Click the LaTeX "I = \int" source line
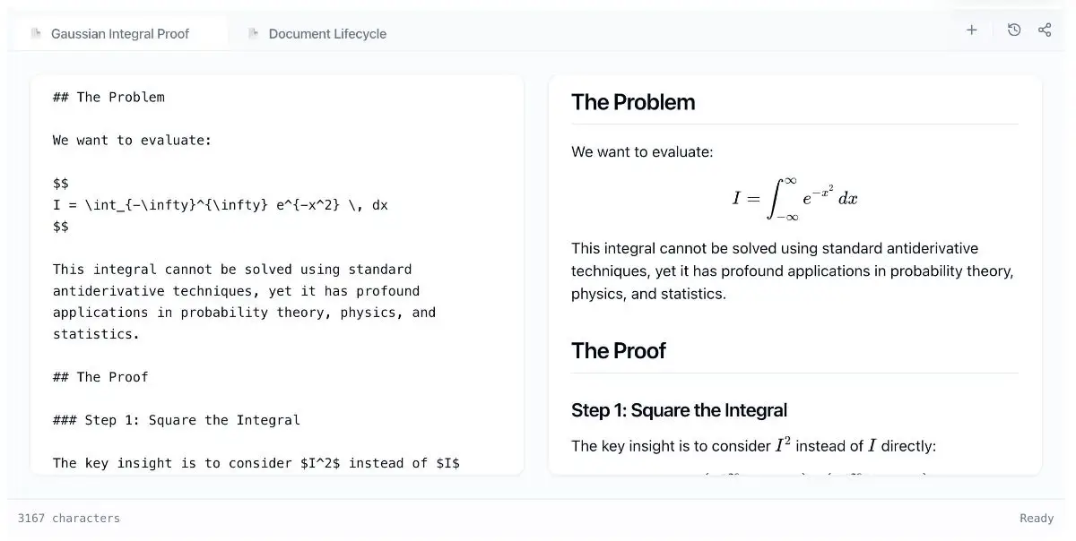 [x=220, y=205]
